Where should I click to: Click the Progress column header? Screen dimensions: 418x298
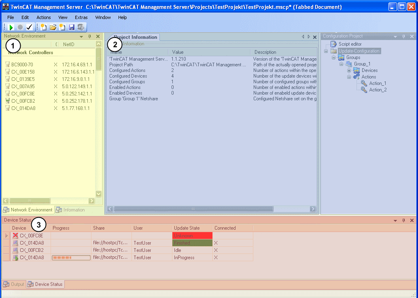click(71, 228)
